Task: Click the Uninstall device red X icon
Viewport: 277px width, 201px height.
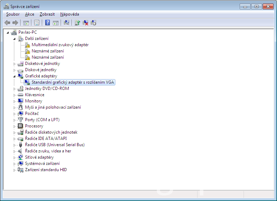Action: tap(85, 23)
